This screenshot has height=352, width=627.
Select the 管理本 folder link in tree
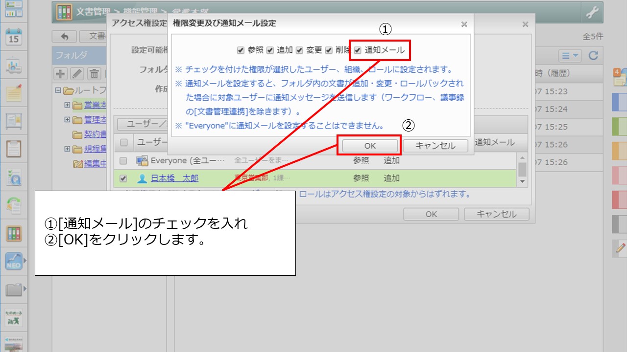96,119
